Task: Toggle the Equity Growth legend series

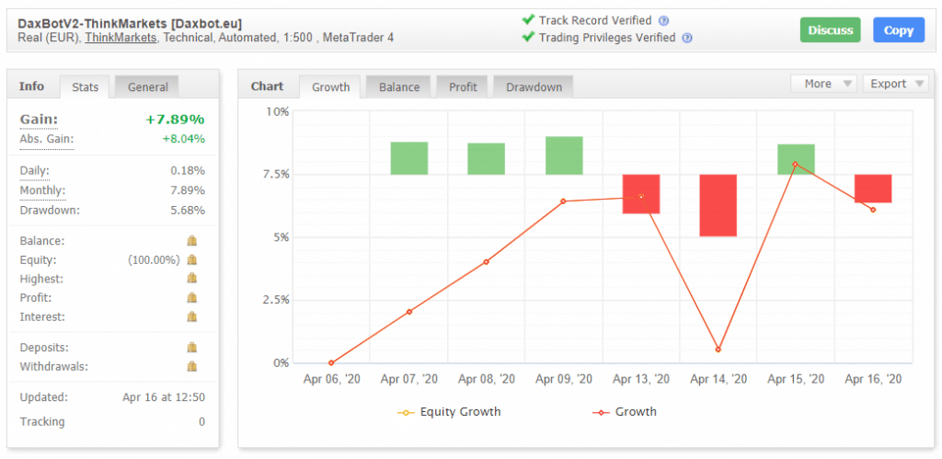Action: [449, 412]
